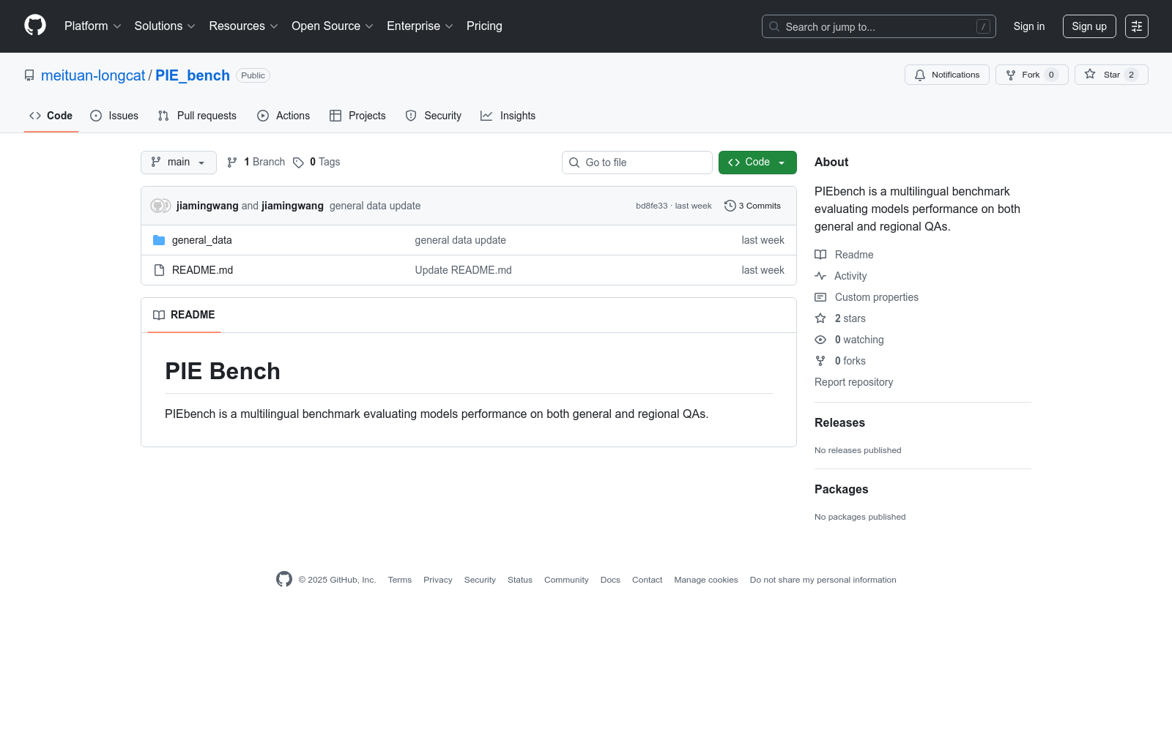Open the PIE_bench repository link
This screenshot has height=732, width=1172.
pyautogui.click(x=193, y=75)
